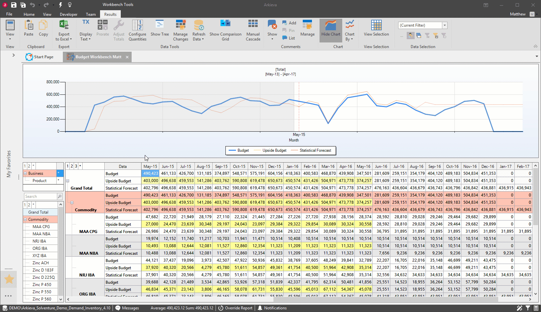Click the stacked windows filter icon
The image size is (541, 312).
(x=419, y=35)
